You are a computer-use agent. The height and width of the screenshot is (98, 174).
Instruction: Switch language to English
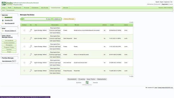tap(161, 2)
